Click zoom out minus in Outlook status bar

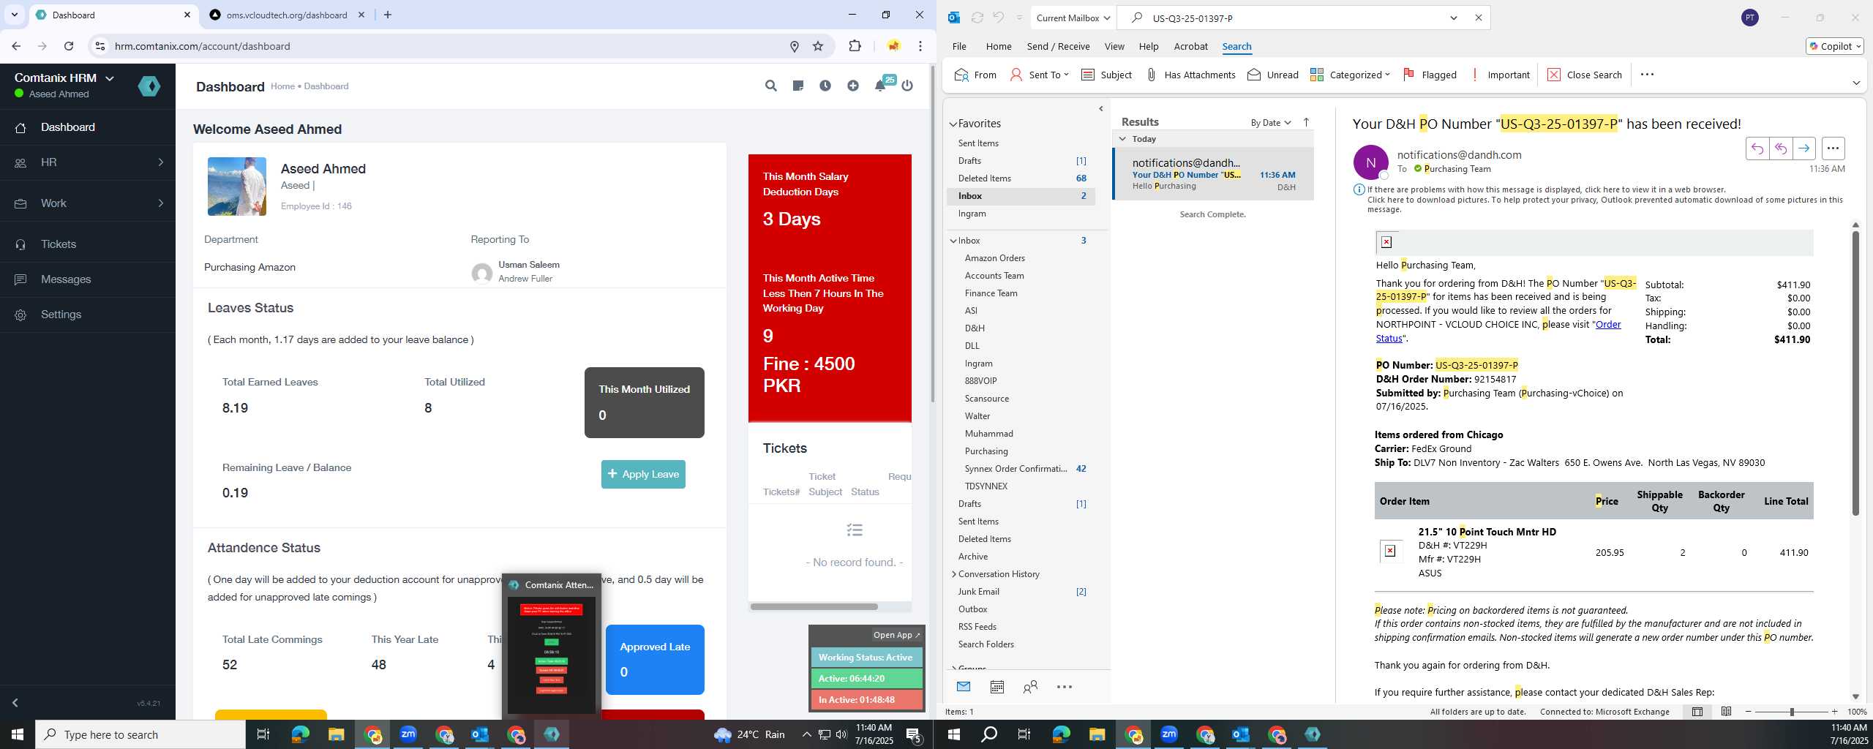coord(1749,711)
